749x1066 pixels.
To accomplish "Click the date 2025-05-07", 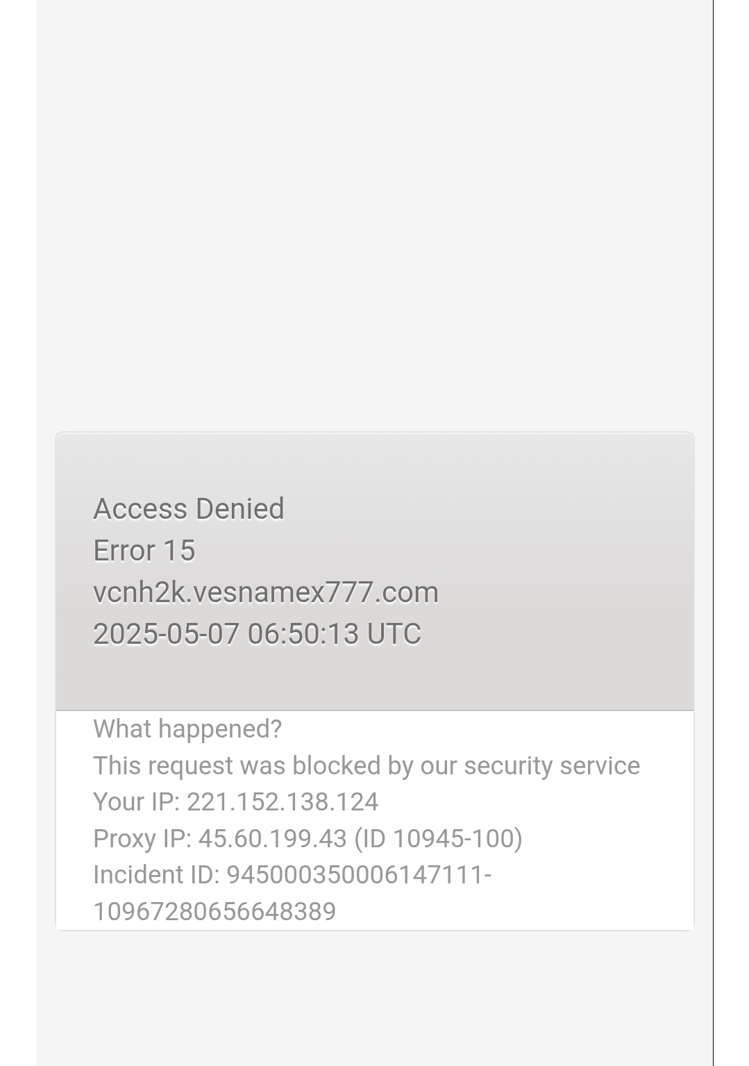I will (x=167, y=634).
